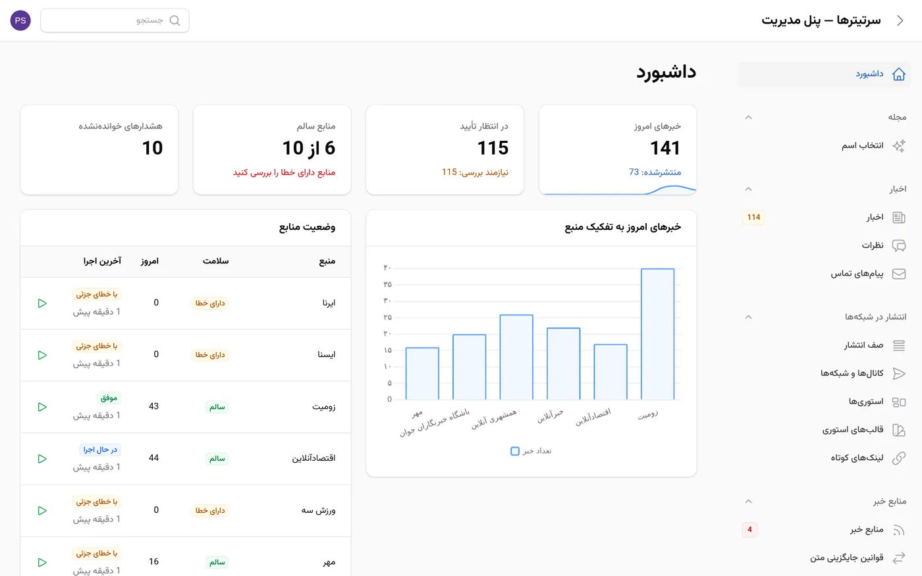Screen dimensions: 922x576
Task: Click the آخرین اجرا column header
Action: point(102,261)
